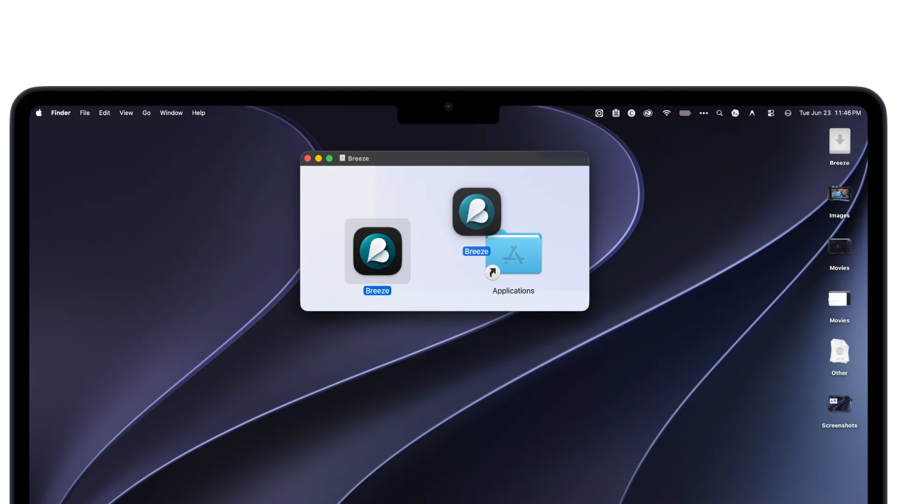Click the Other label on desktop
Screen dimensions: 897x504
click(840, 373)
